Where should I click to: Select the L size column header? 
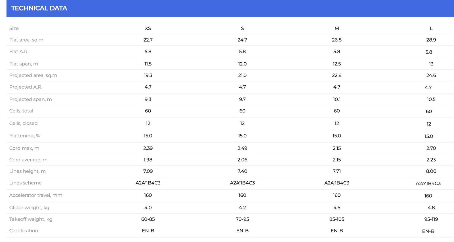click(x=431, y=28)
